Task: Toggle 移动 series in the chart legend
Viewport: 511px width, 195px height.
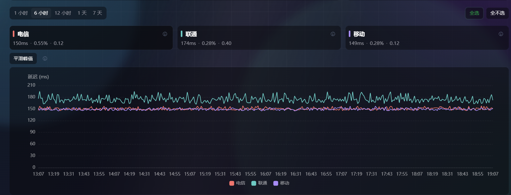Action: point(281,183)
